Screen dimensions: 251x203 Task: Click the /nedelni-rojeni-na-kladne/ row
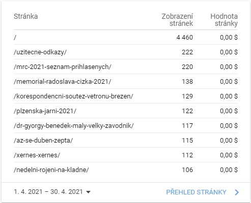(126, 170)
